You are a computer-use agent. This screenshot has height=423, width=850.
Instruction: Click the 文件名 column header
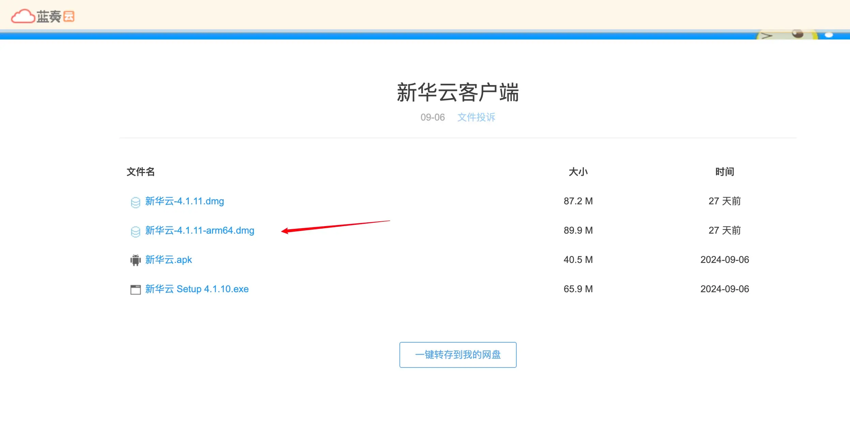[x=140, y=172]
